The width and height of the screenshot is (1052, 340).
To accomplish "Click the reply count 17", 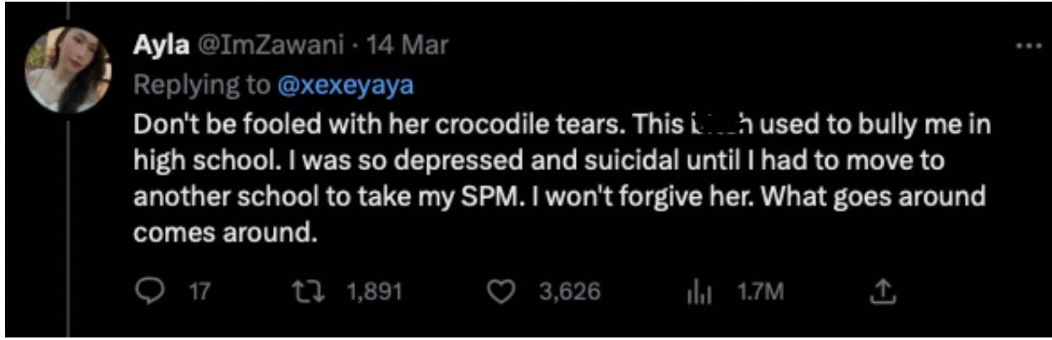I will point(200,293).
